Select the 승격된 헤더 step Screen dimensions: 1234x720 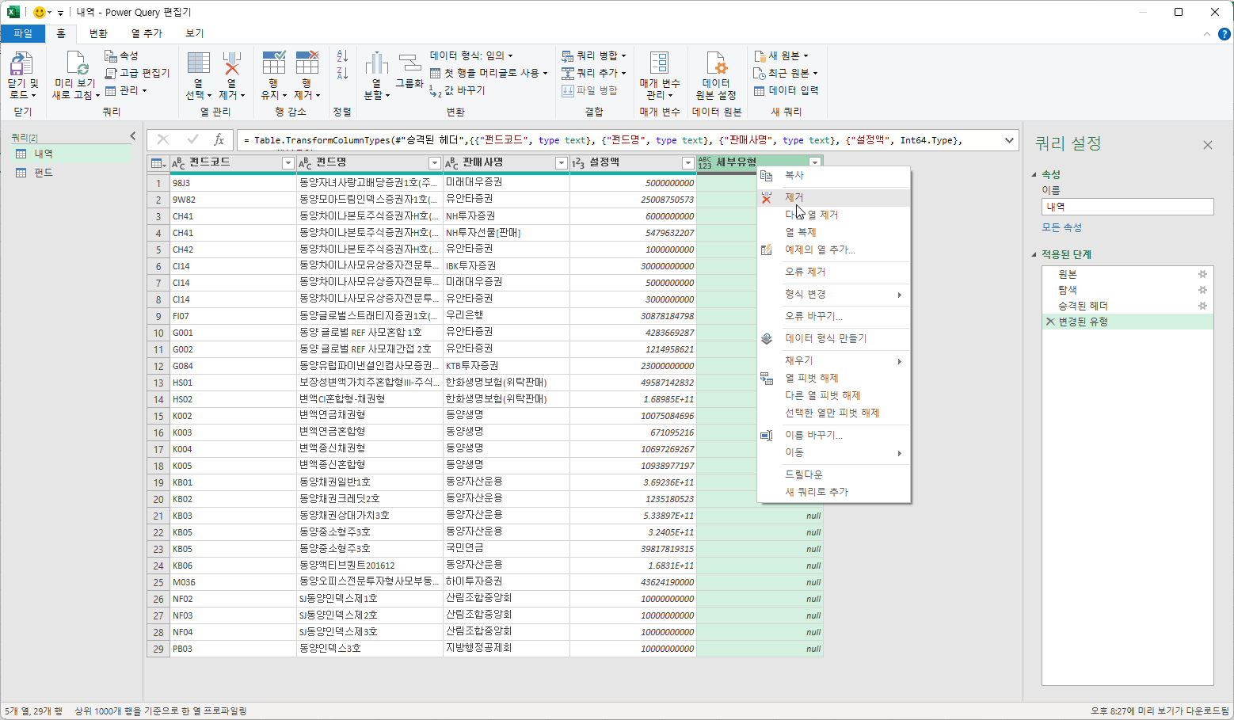pos(1127,306)
